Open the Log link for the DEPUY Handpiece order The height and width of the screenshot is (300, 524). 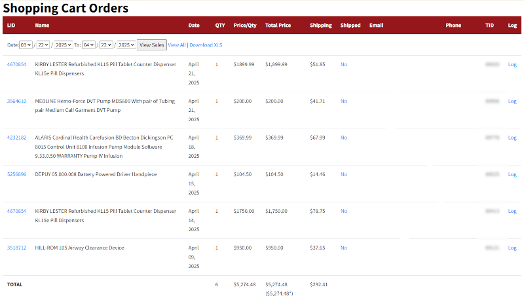click(x=512, y=174)
